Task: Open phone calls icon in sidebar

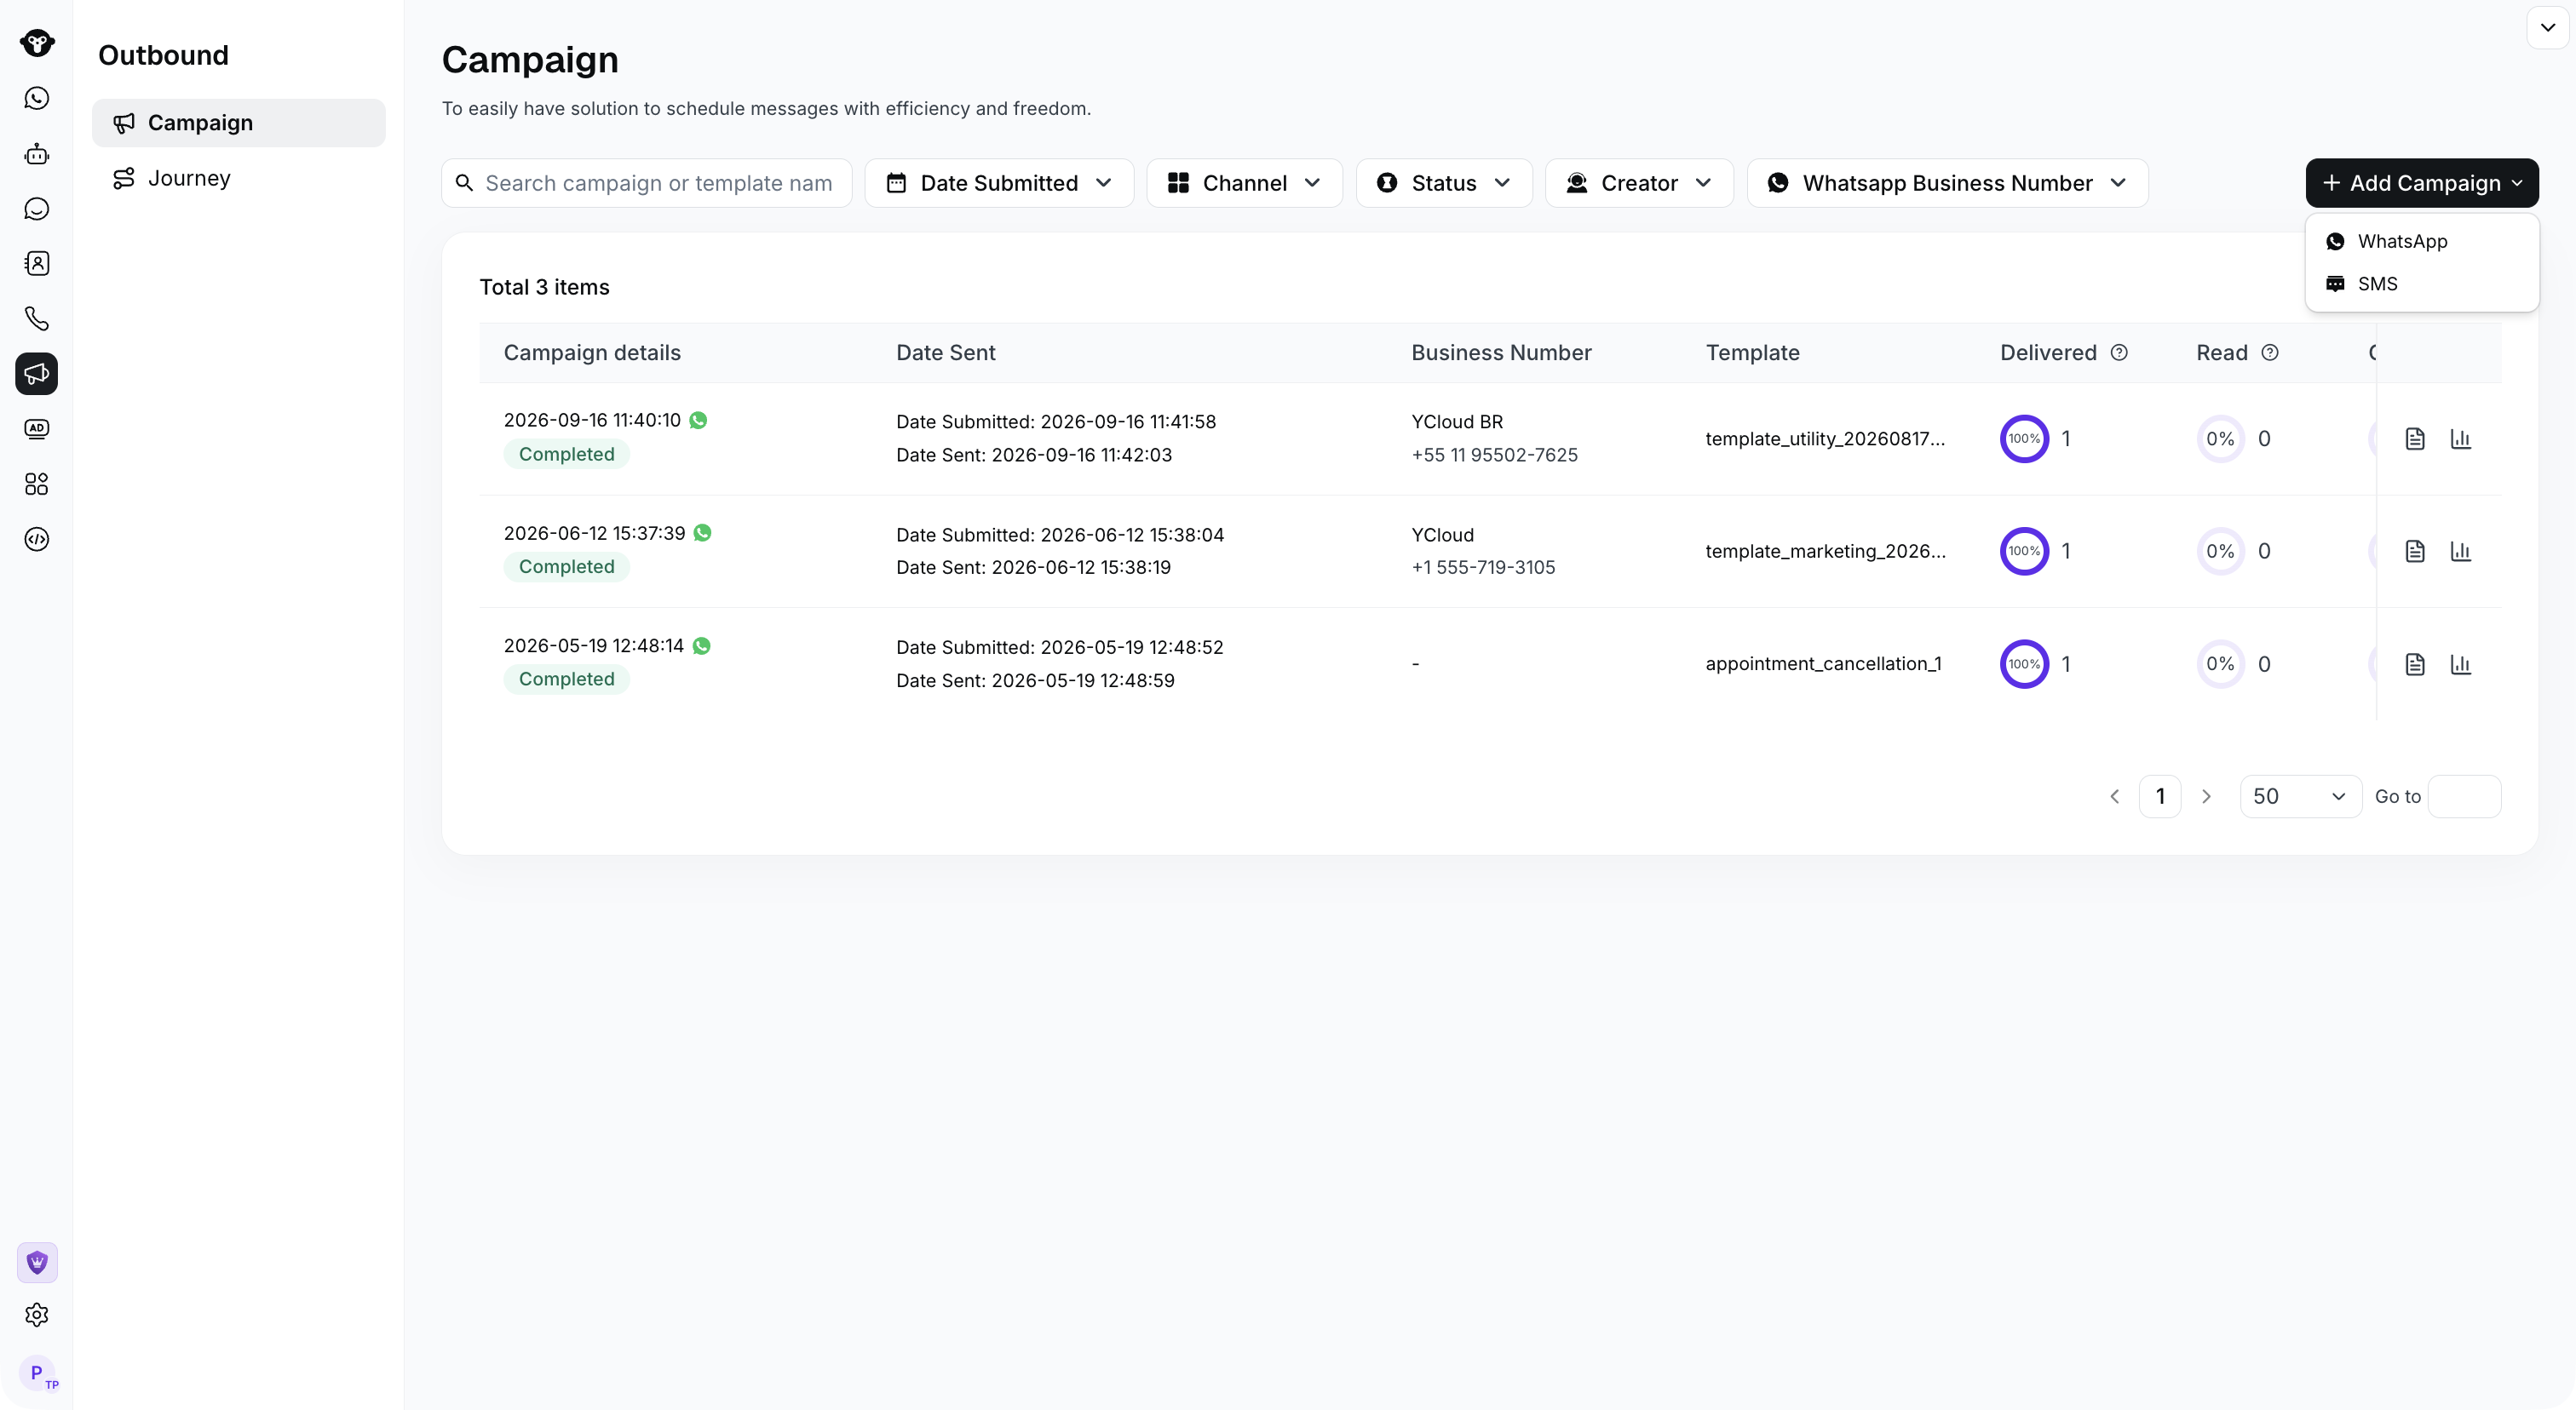Action: (37, 318)
